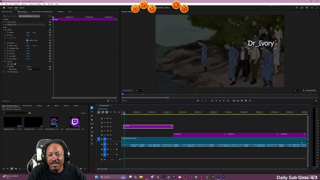Switch to the Metadata tab
Viewport: 320px width, 180px height.
[60, 12]
